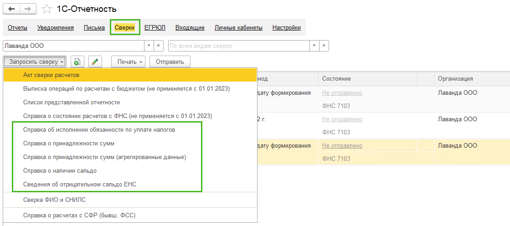Choose Сведения об отрицательном сальдо ЕНС
Screen dimensions: 510x226
pyautogui.click(x=130, y=184)
